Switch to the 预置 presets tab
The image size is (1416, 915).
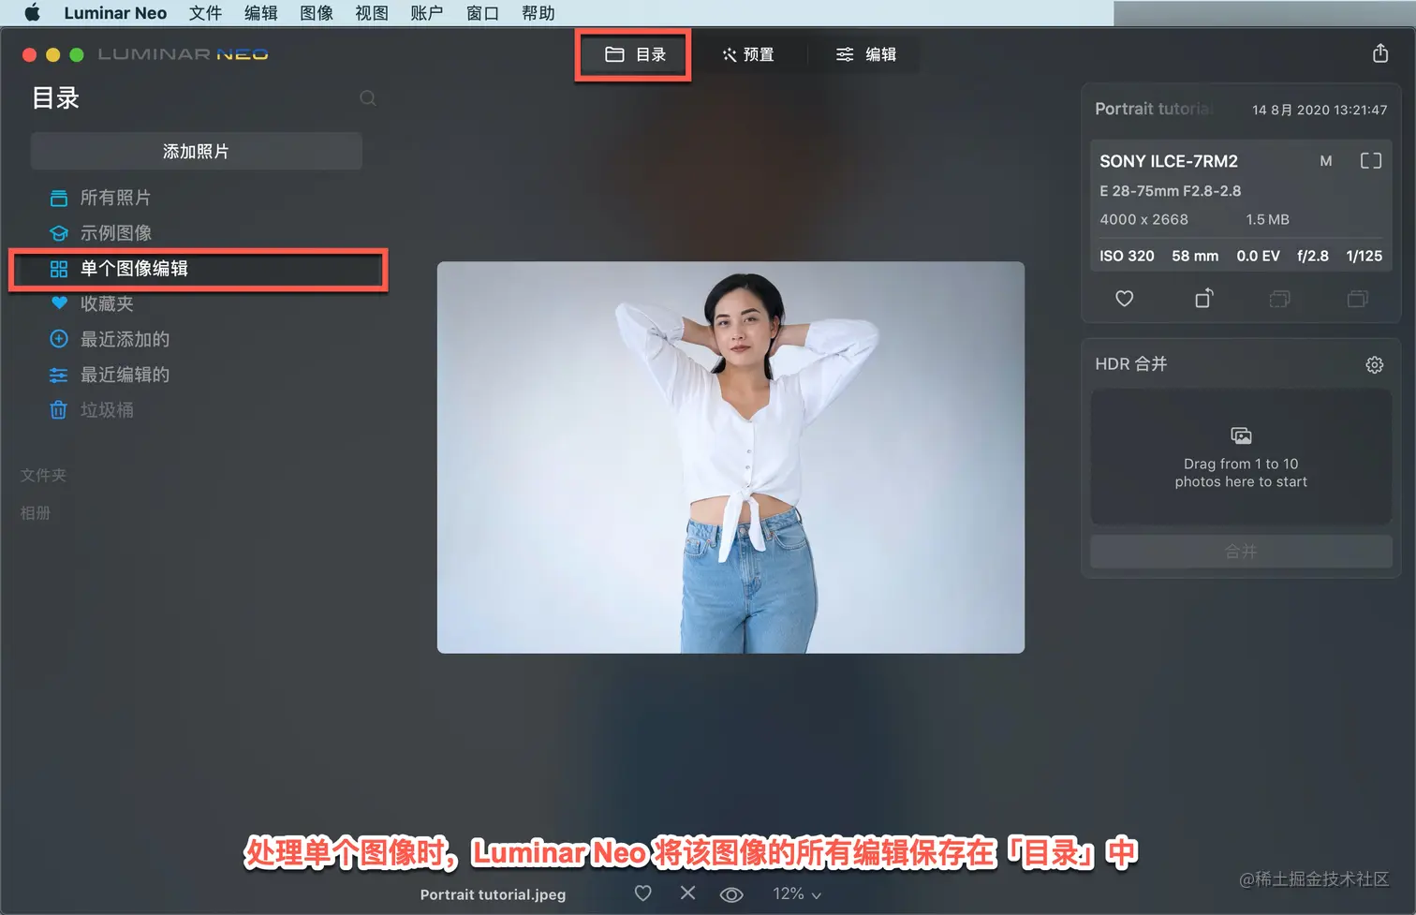[748, 54]
